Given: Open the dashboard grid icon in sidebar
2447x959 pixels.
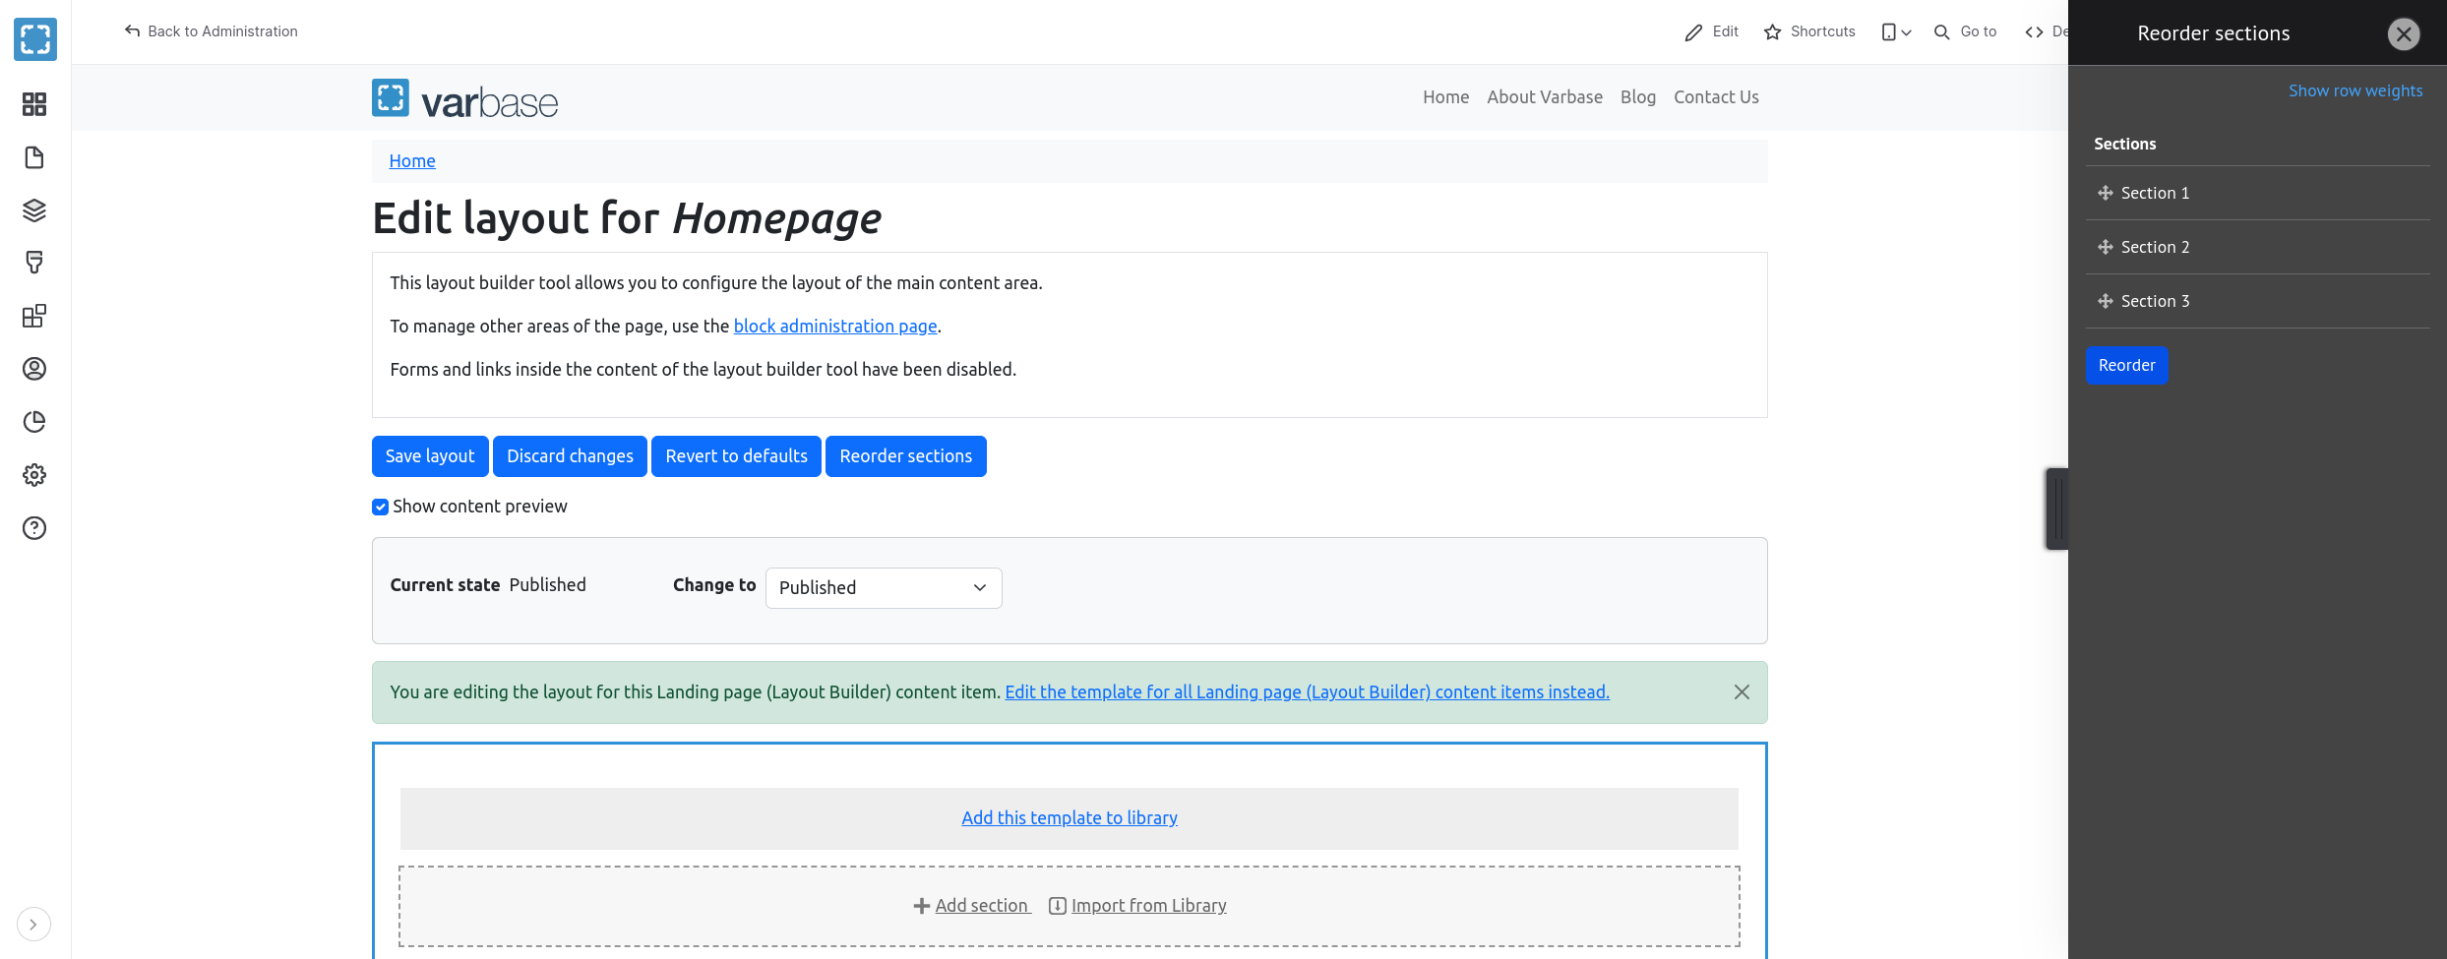Looking at the screenshot, I should pyautogui.click(x=34, y=104).
